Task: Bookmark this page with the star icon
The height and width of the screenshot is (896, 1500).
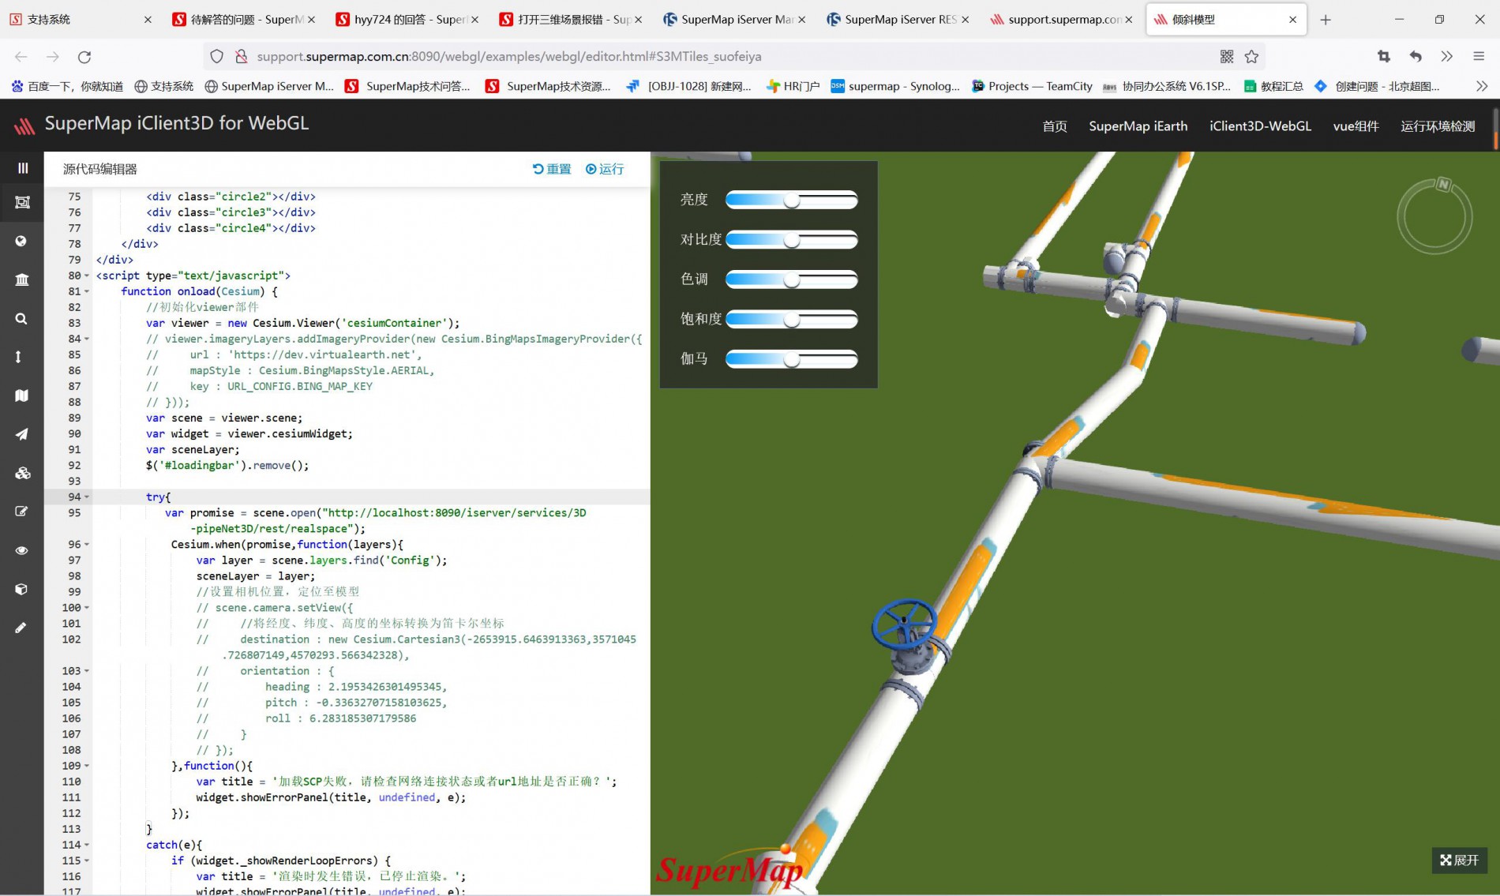Action: tap(1251, 56)
